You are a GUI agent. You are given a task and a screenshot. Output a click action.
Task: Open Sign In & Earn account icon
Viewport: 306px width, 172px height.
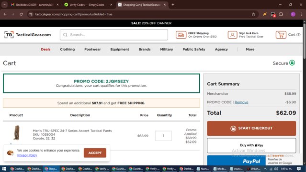tap(232, 35)
